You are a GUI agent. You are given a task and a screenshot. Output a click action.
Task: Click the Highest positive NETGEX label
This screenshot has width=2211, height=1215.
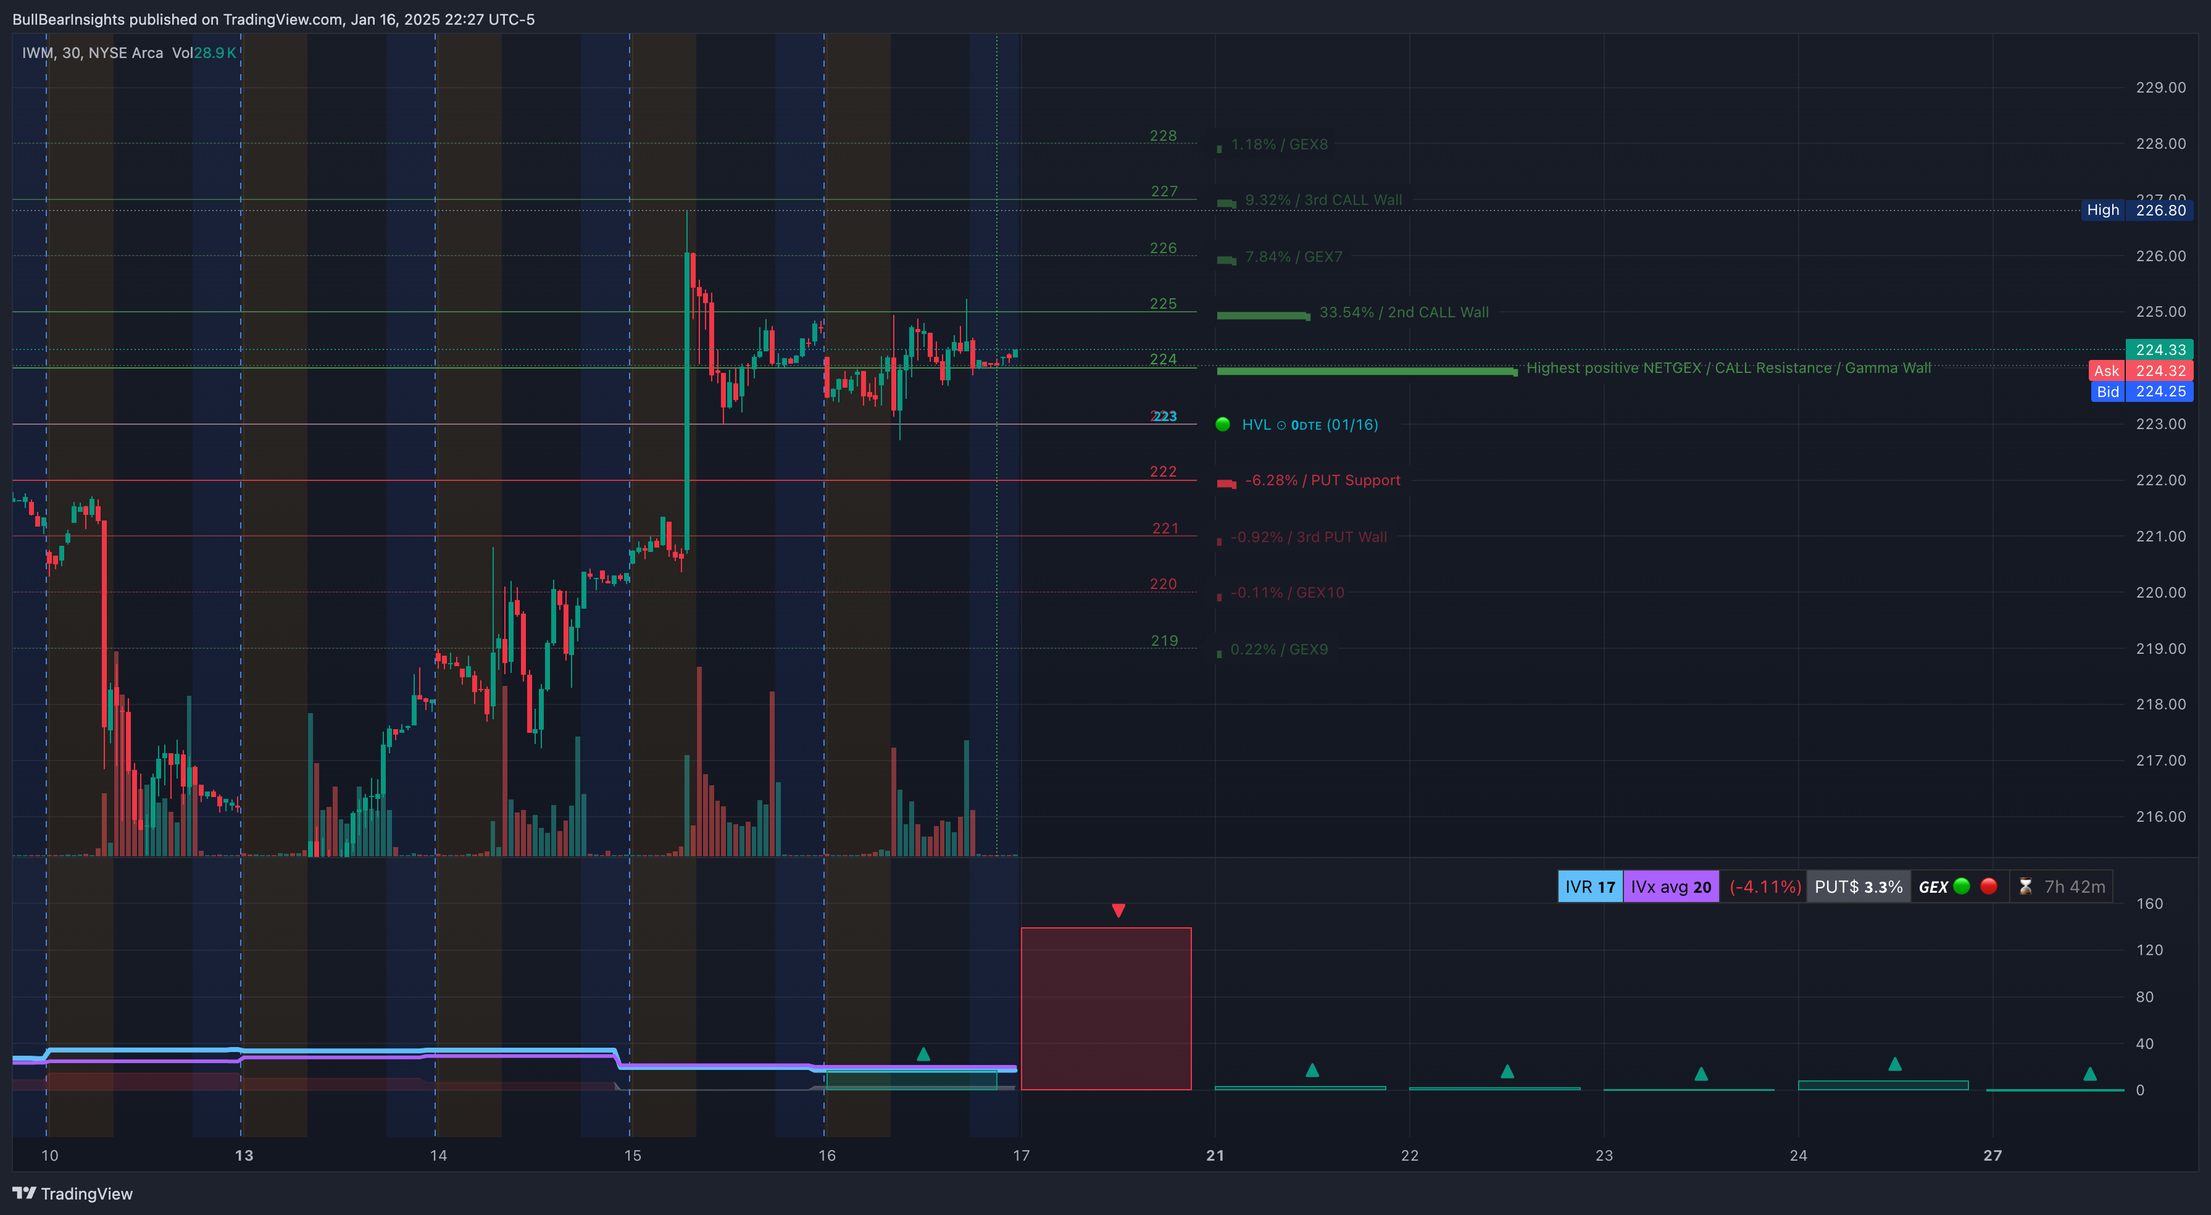point(1729,367)
